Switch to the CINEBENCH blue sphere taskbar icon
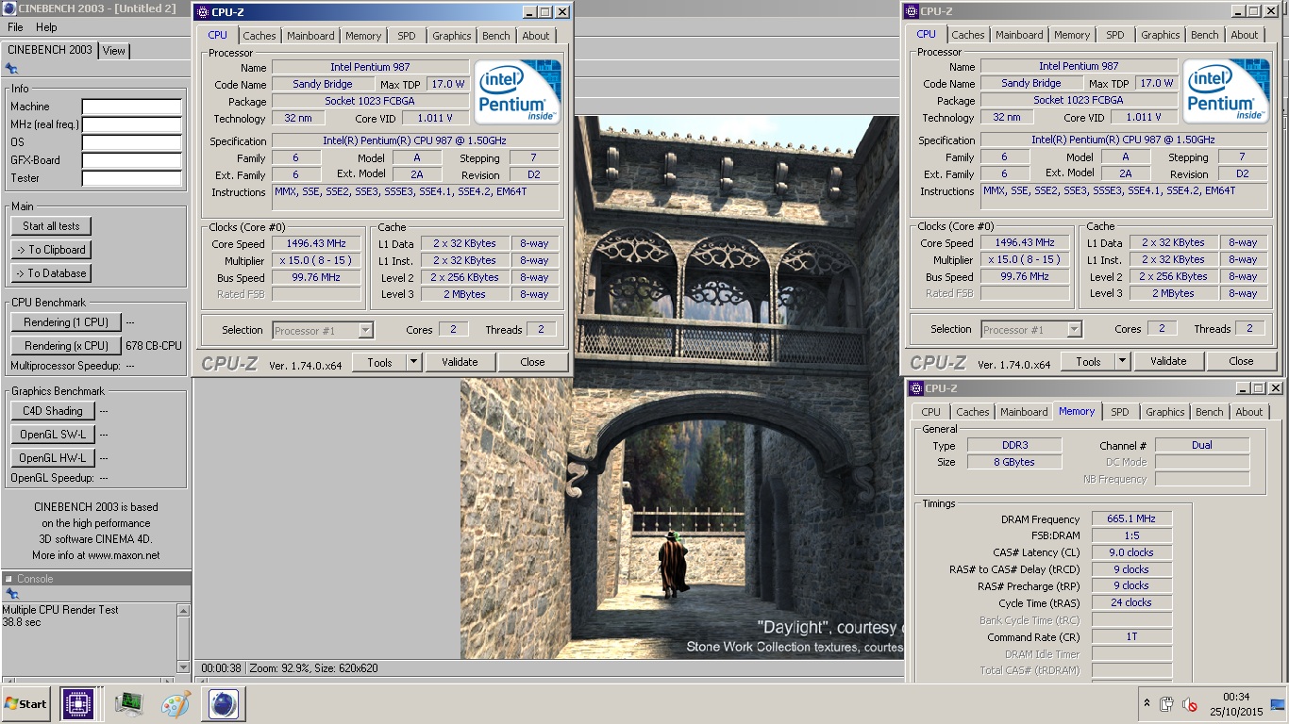Image resolution: width=1289 pixels, height=724 pixels. (x=224, y=704)
